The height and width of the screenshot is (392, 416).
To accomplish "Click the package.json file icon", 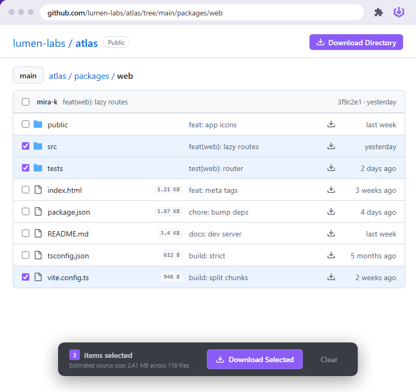I will point(38,211).
